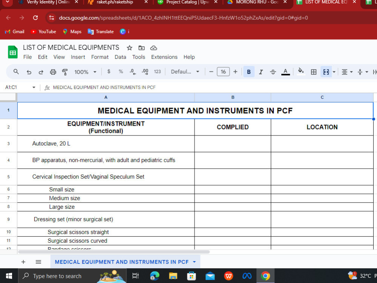This screenshot has width=377, height=283.
Task: Decrease font size with minus button
Action: [x=211, y=72]
